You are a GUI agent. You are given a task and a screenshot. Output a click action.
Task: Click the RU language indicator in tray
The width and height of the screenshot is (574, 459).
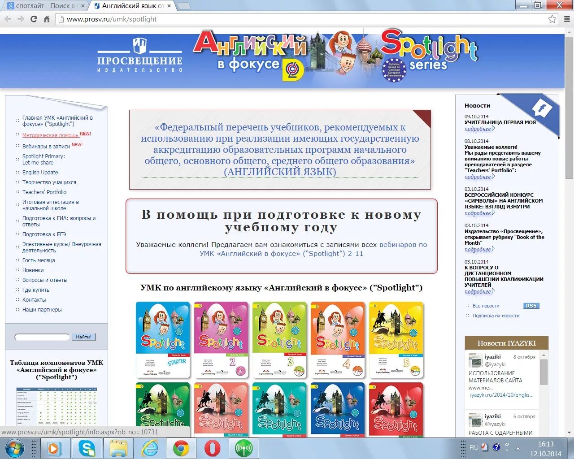coord(474,447)
